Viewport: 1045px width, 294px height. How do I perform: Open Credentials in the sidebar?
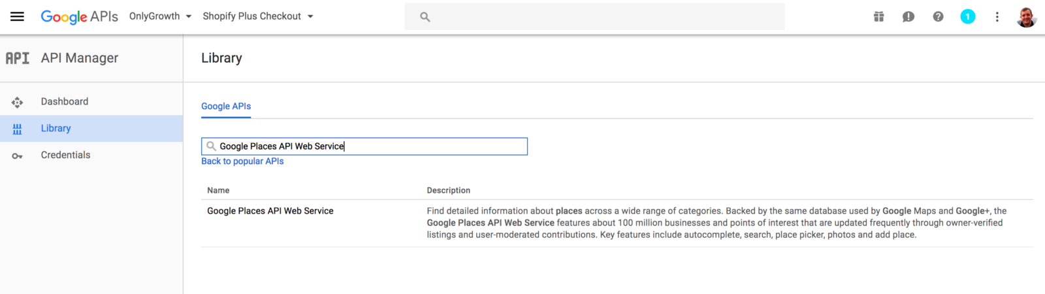[x=65, y=155]
